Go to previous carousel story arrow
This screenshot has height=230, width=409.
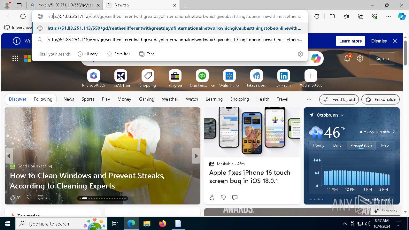click(9, 156)
